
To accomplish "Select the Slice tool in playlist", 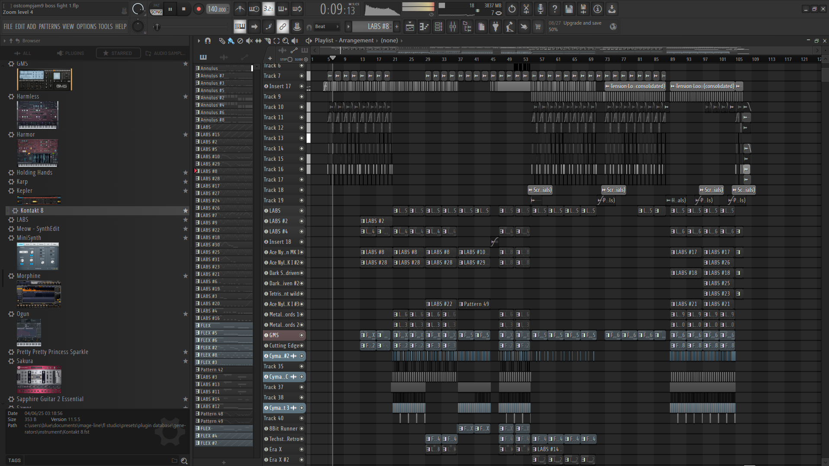I will pyautogui.click(x=267, y=41).
